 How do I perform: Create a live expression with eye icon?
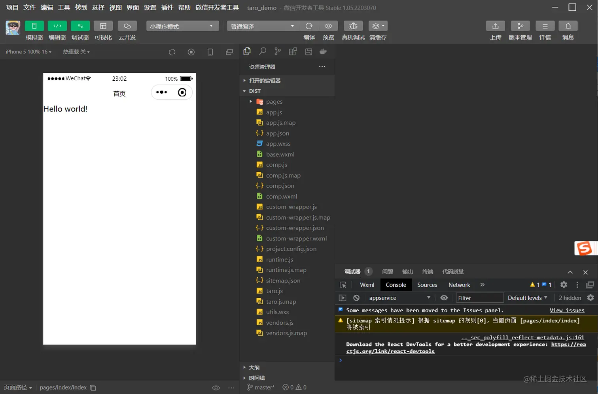coord(444,298)
